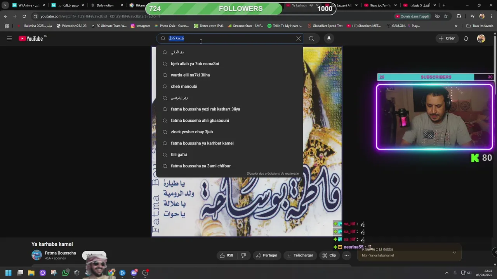The height and width of the screenshot is (279, 497).
Task: Open the Instagram bookmark
Action: (140, 26)
